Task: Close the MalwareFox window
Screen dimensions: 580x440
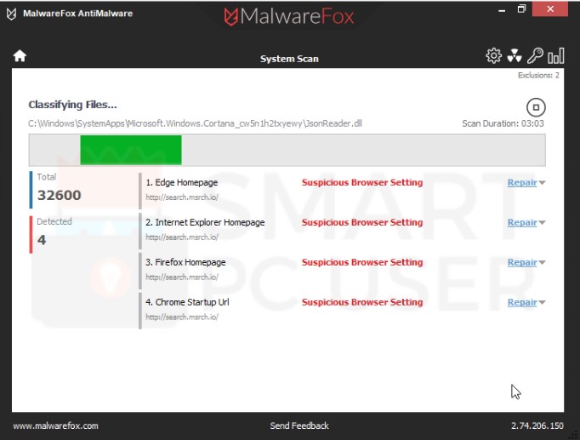Action: [x=550, y=9]
